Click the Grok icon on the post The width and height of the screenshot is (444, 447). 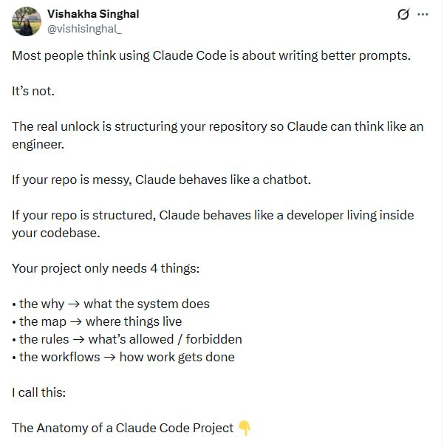[403, 14]
